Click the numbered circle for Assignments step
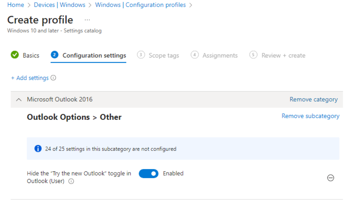The width and height of the screenshot is (350, 202). pos(194,55)
